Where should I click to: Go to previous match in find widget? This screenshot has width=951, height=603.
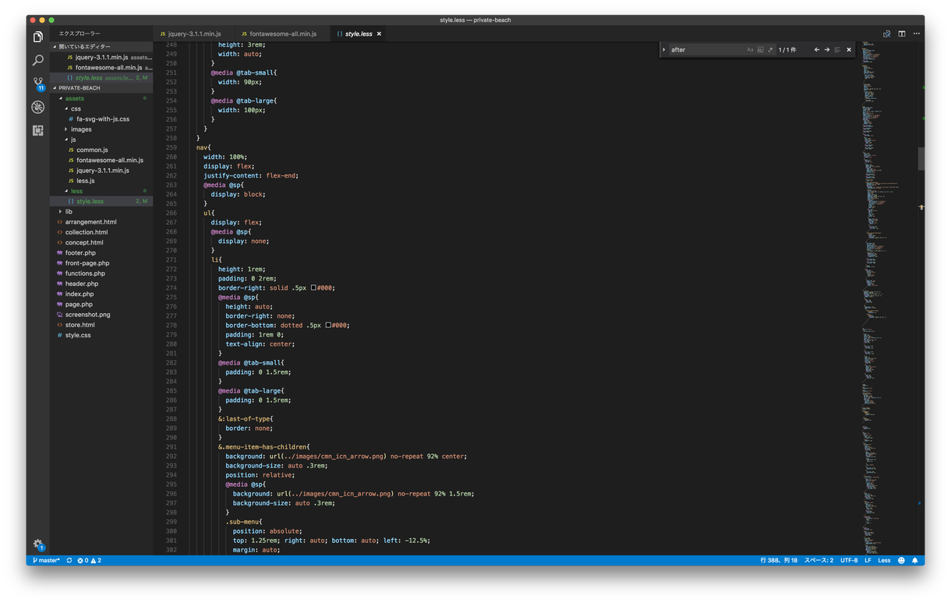coord(817,50)
